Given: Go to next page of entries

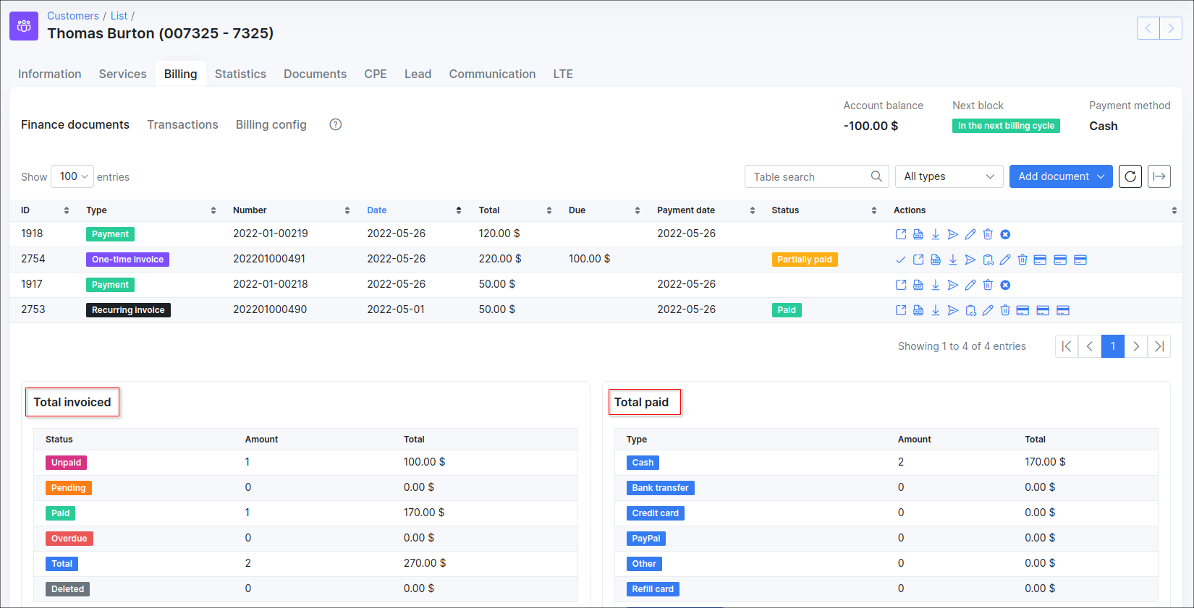Looking at the screenshot, I should tap(1136, 346).
